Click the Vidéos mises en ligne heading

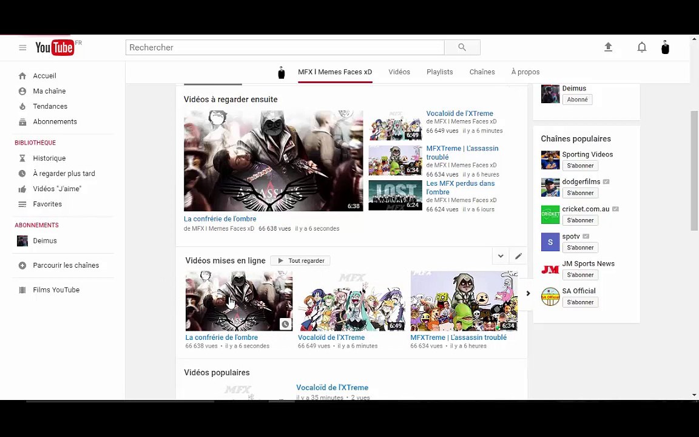pyautogui.click(x=225, y=260)
